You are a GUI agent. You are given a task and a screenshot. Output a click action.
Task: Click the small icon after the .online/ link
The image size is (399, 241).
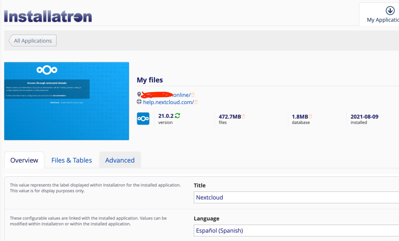[x=193, y=95]
